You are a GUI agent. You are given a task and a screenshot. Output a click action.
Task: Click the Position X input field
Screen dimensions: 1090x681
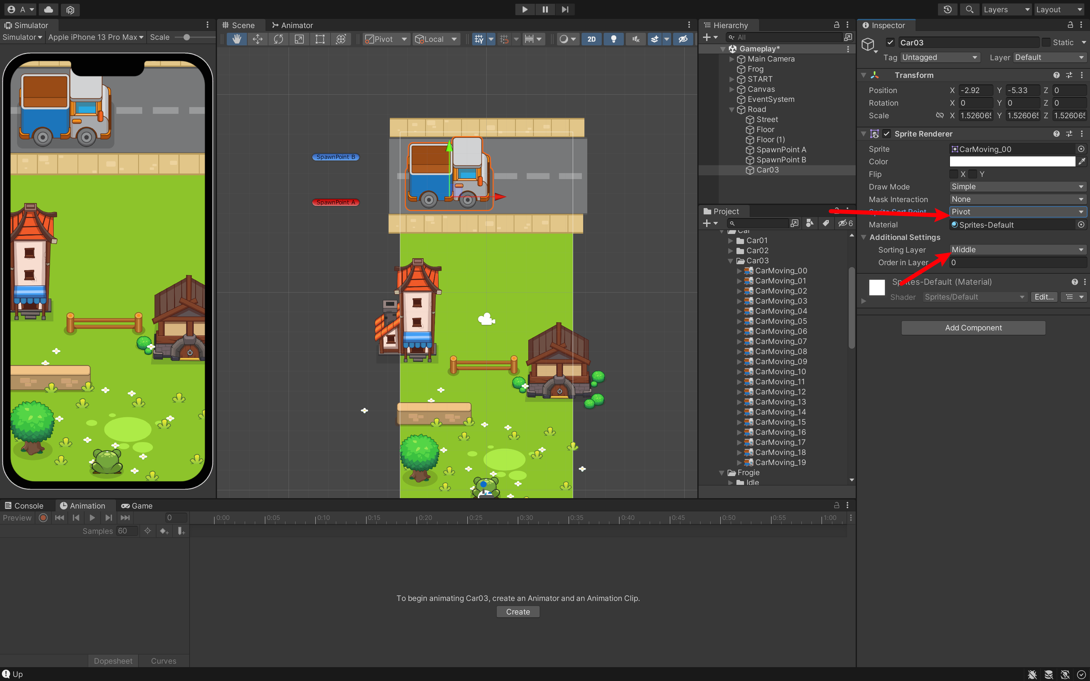[x=976, y=90]
